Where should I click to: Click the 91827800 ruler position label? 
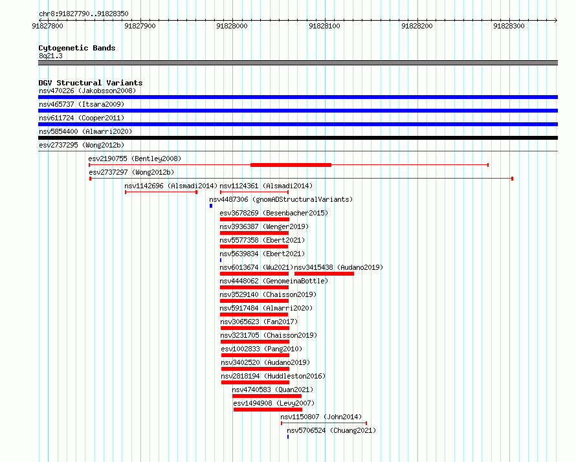tap(47, 26)
